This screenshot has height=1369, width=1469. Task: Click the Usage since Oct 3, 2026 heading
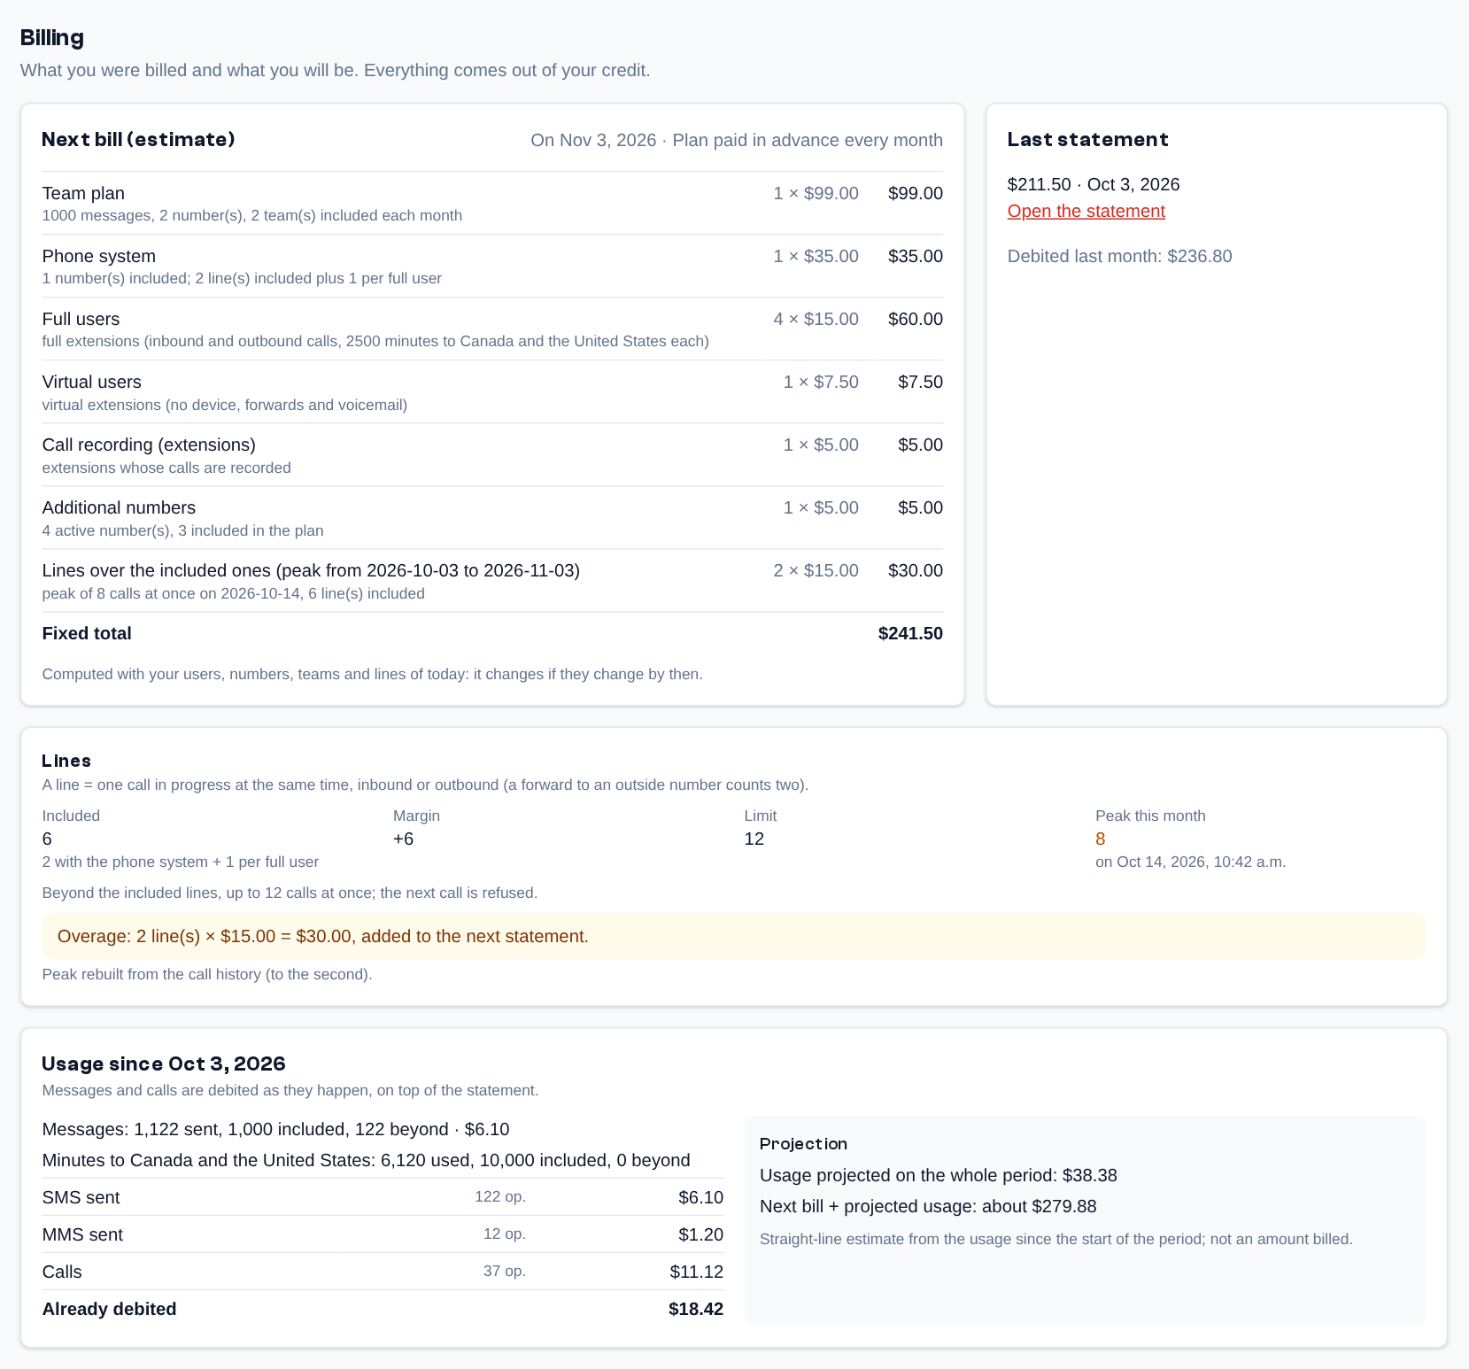(x=164, y=1063)
